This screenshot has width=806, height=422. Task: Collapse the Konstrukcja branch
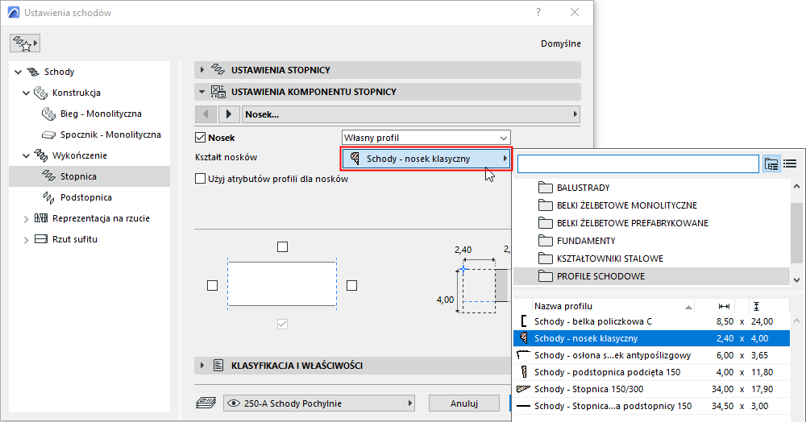click(x=27, y=93)
